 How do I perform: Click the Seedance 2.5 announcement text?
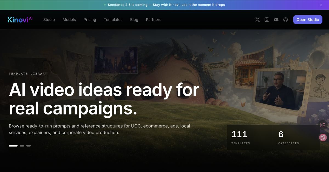coord(166,5)
